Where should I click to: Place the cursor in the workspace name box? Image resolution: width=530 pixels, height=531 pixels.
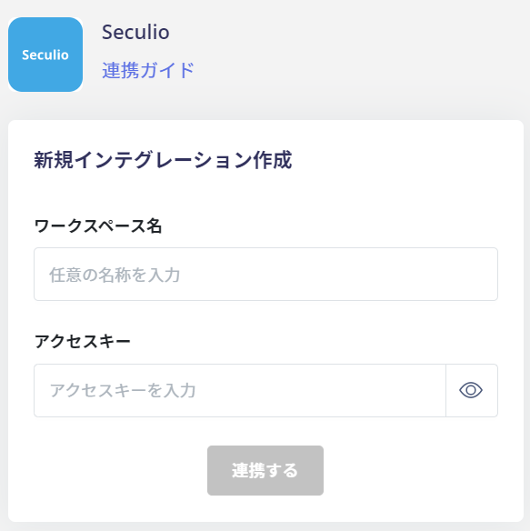point(265,274)
